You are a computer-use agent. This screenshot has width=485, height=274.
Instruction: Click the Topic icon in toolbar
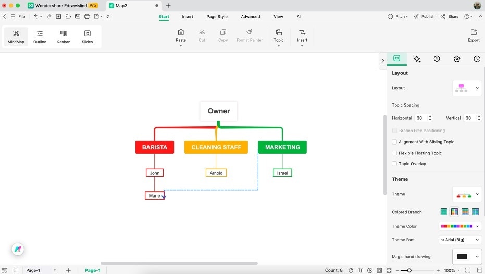(278, 32)
